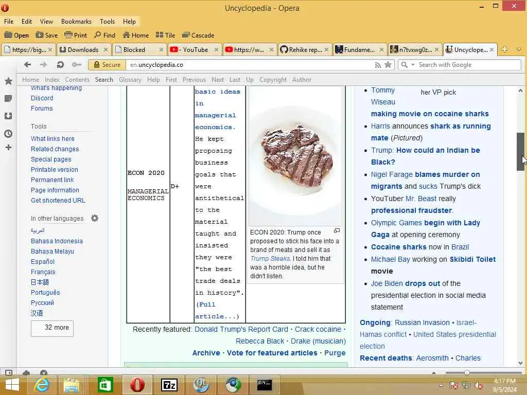Expand the 32 more languages button
This screenshot has height=395, width=527.
(52, 328)
